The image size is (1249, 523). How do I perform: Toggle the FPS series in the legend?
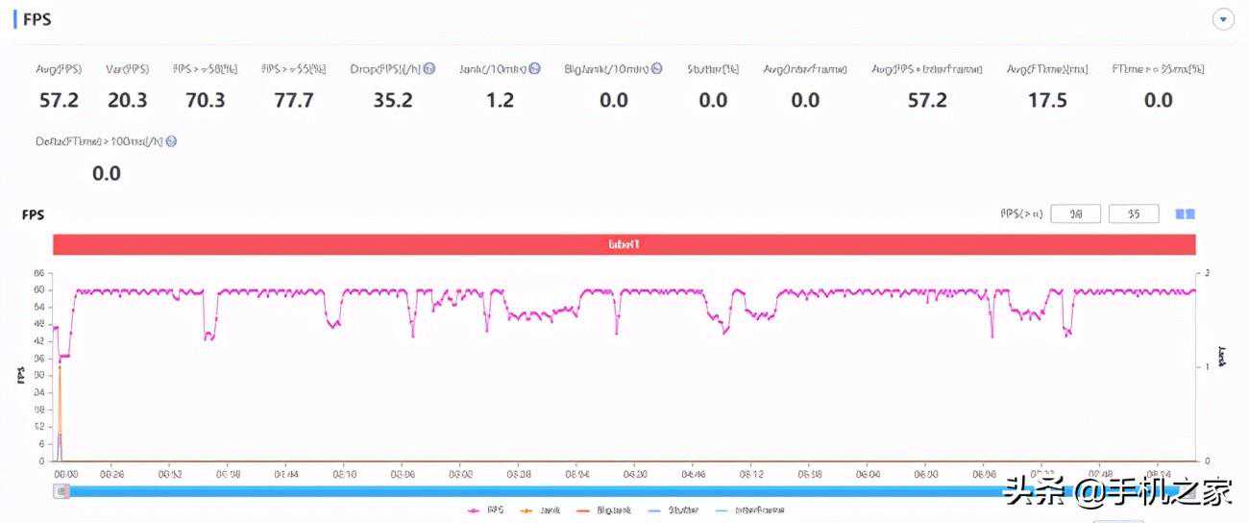(486, 511)
